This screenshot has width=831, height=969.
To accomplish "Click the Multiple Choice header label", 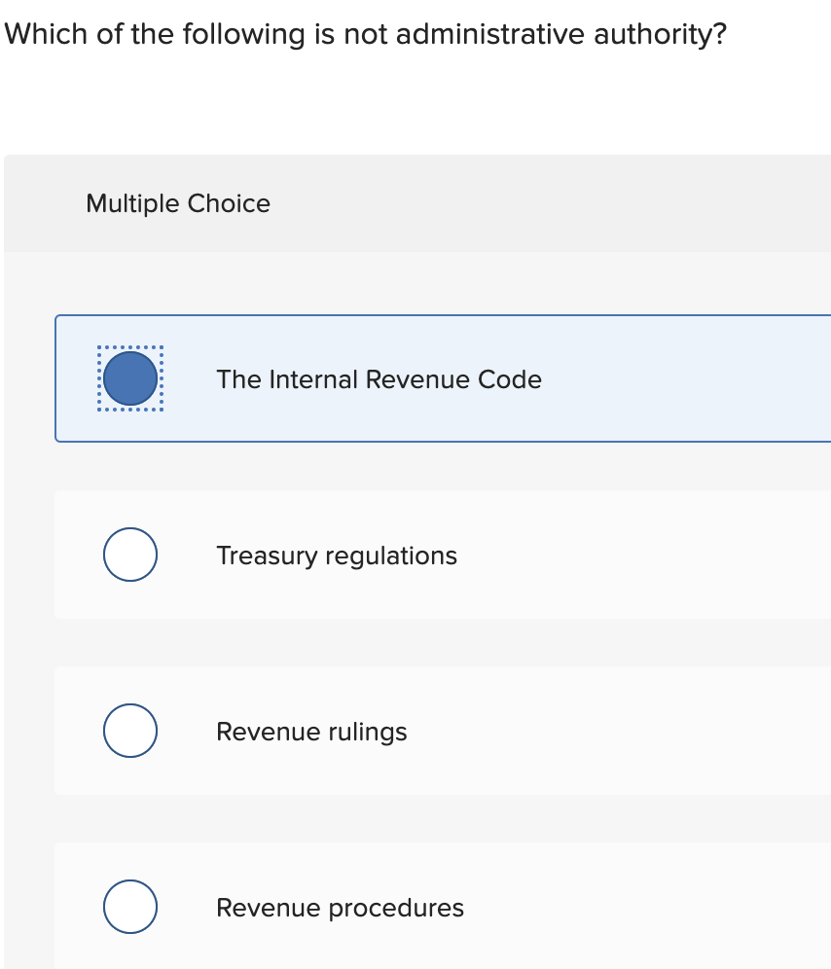I will point(178,204).
